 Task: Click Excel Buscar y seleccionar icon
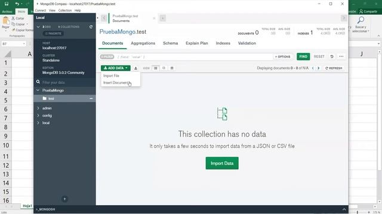pyautogui.click(x=361, y=21)
